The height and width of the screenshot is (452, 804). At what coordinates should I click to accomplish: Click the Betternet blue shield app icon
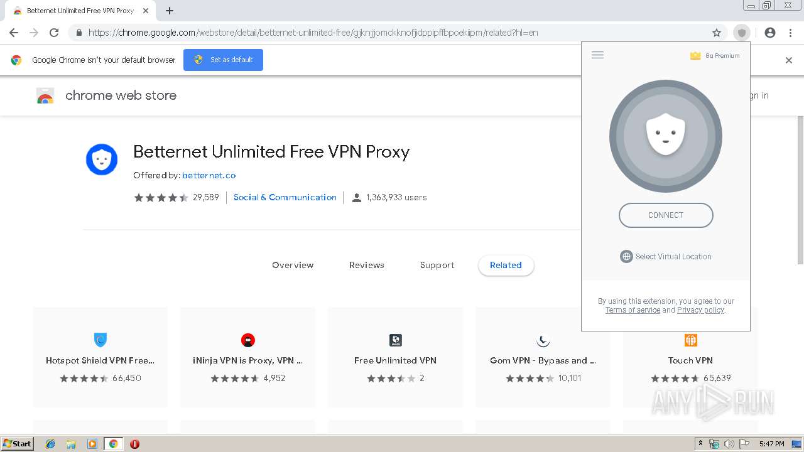pyautogui.click(x=102, y=159)
